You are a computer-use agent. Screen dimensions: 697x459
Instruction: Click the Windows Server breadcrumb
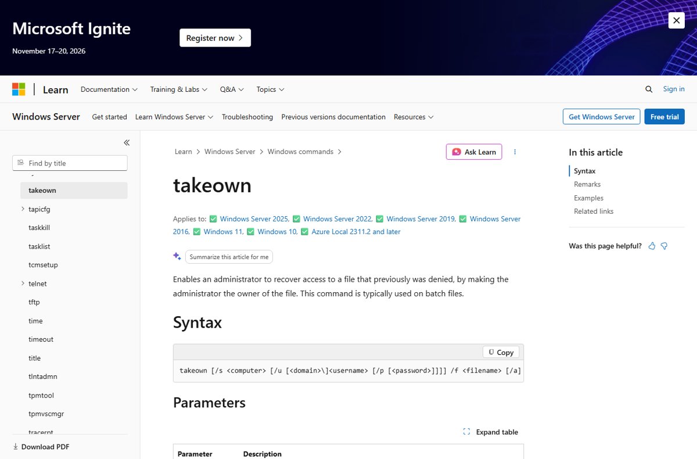point(230,152)
